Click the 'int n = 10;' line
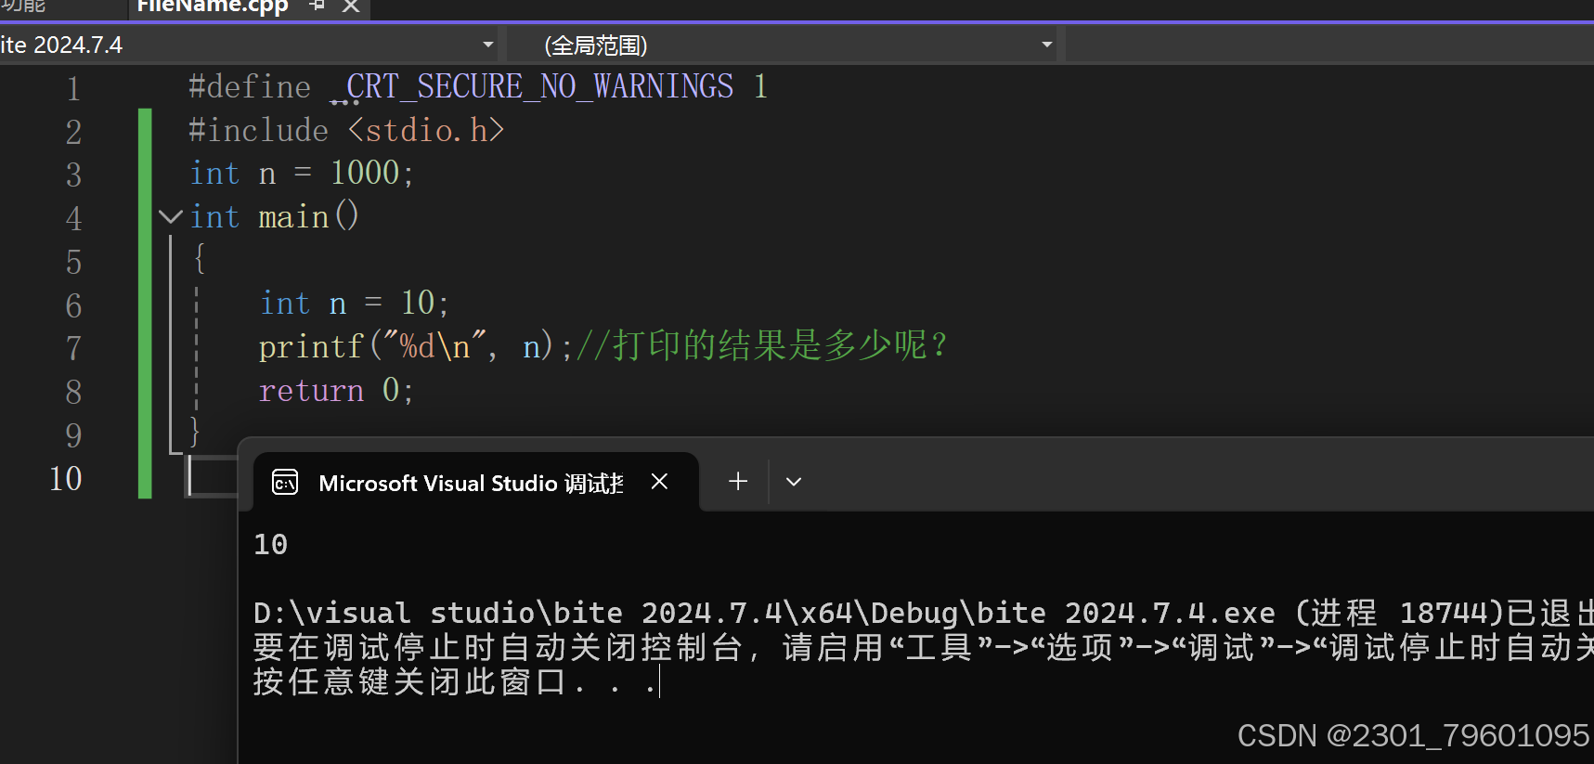The image size is (1594, 764). (x=355, y=304)
